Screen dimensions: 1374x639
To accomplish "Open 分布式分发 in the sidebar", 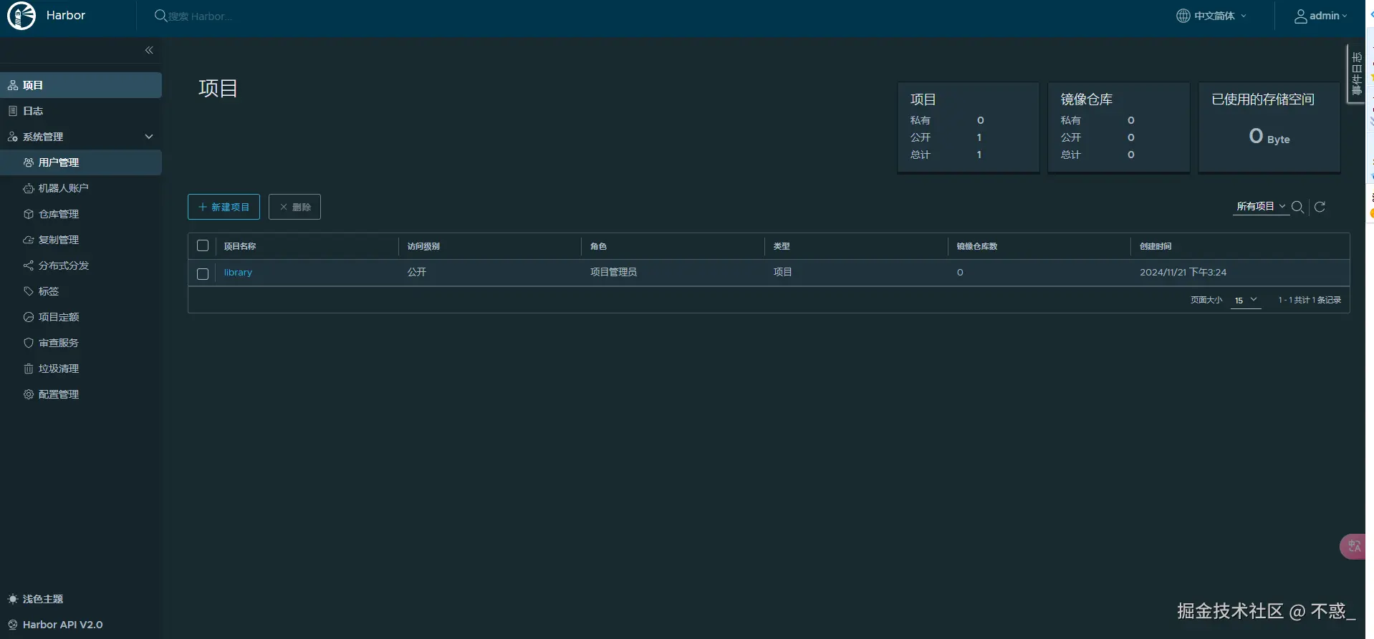I will pos(81,265).
